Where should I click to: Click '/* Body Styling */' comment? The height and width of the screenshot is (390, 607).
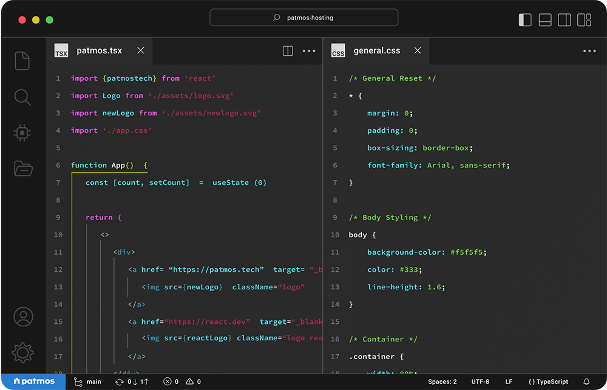point(390,217)
